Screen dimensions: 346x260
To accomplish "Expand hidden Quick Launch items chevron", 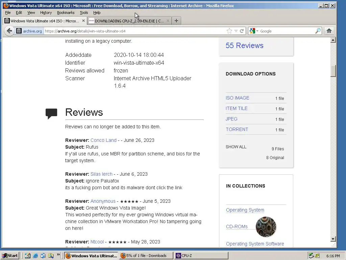I will pos(58,255).
